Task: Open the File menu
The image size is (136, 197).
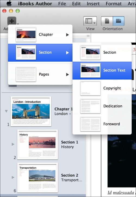Action: click(62, 4)
